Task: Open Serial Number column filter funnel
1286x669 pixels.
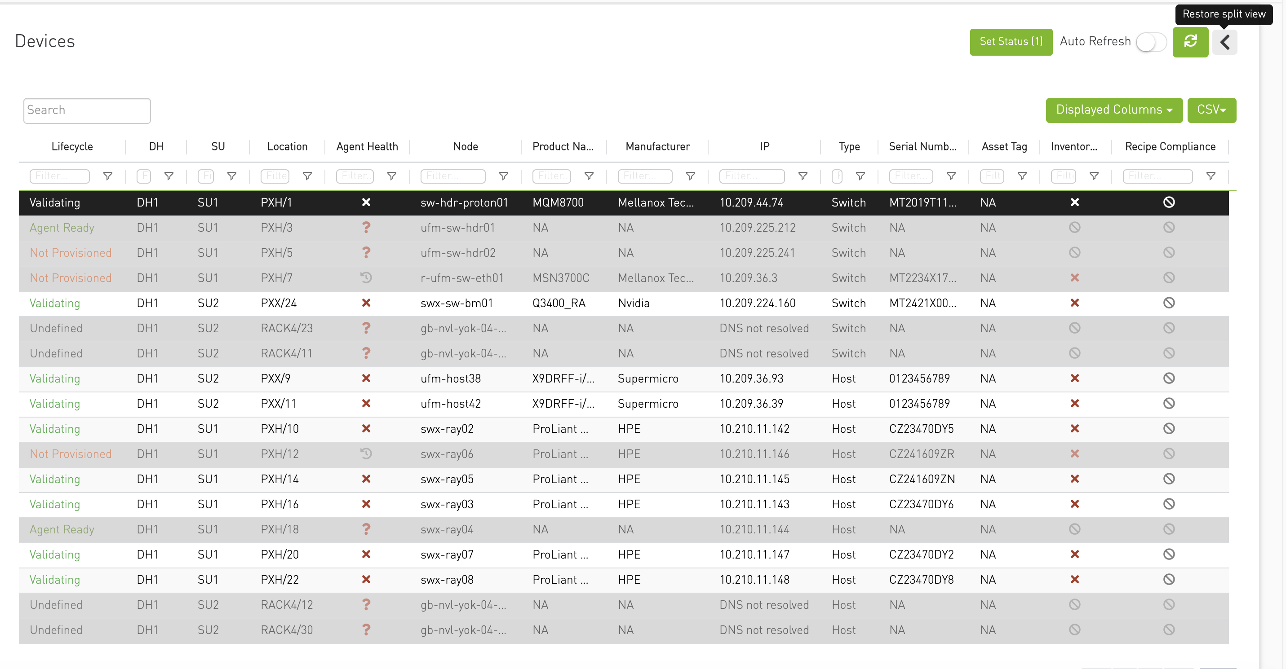Action: (951, 176)
